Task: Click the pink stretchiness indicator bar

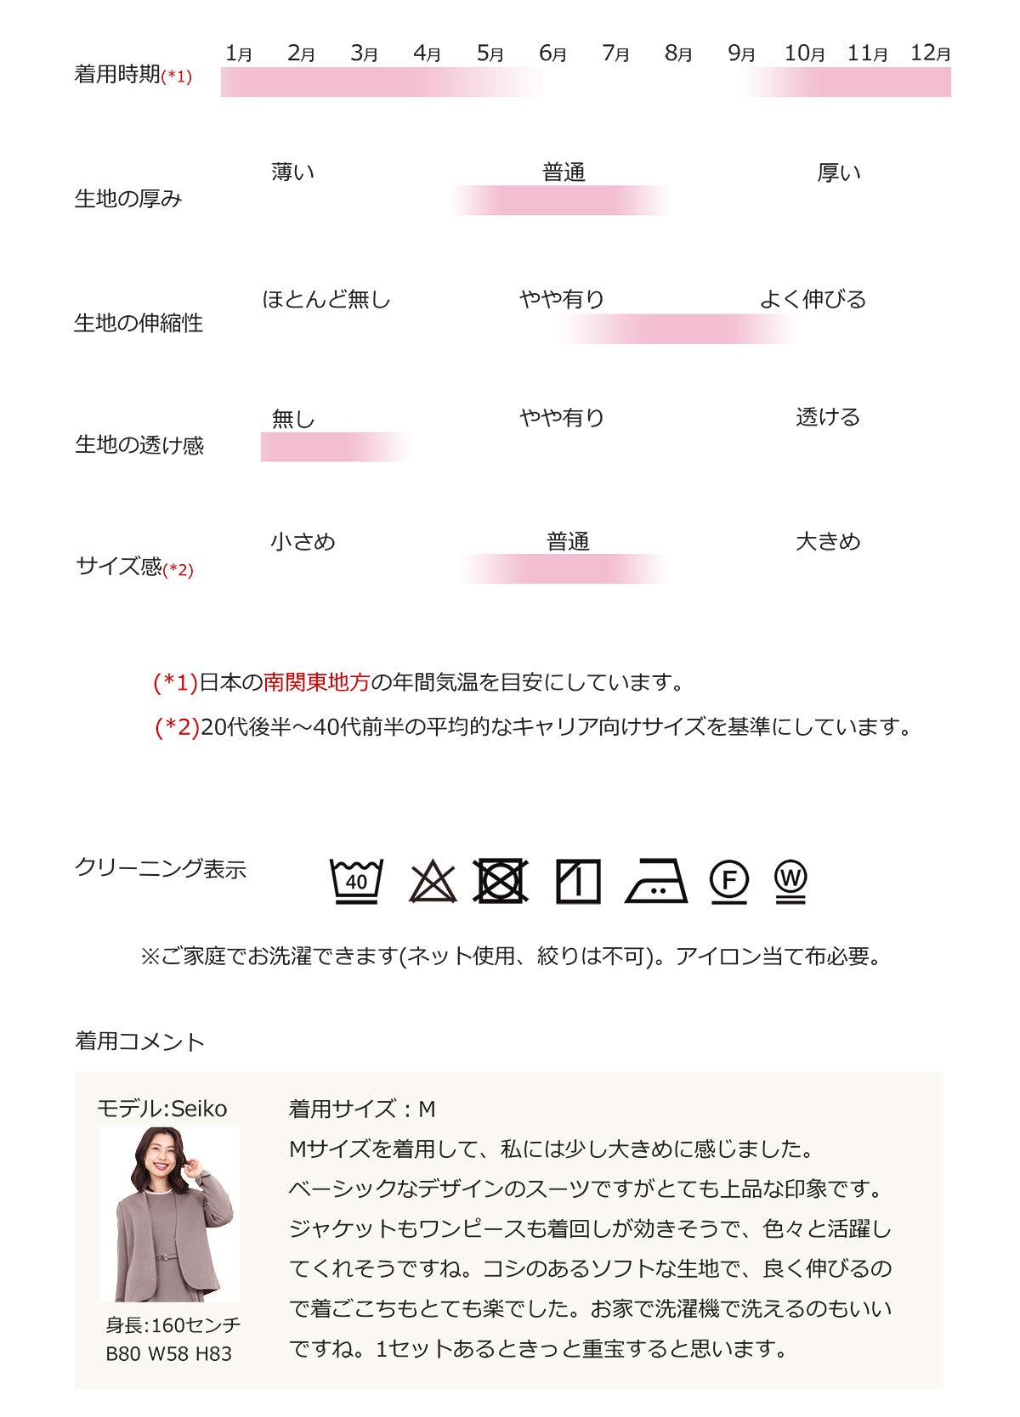Action: tap(678, 329)
